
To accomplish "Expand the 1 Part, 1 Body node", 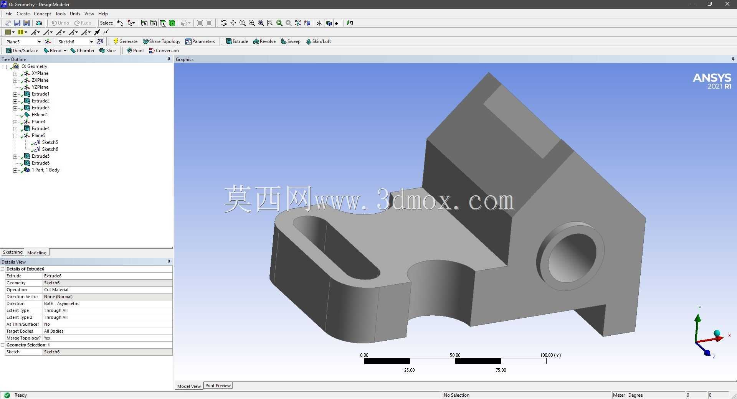I will pyautogui.click(x=15, y=170).
